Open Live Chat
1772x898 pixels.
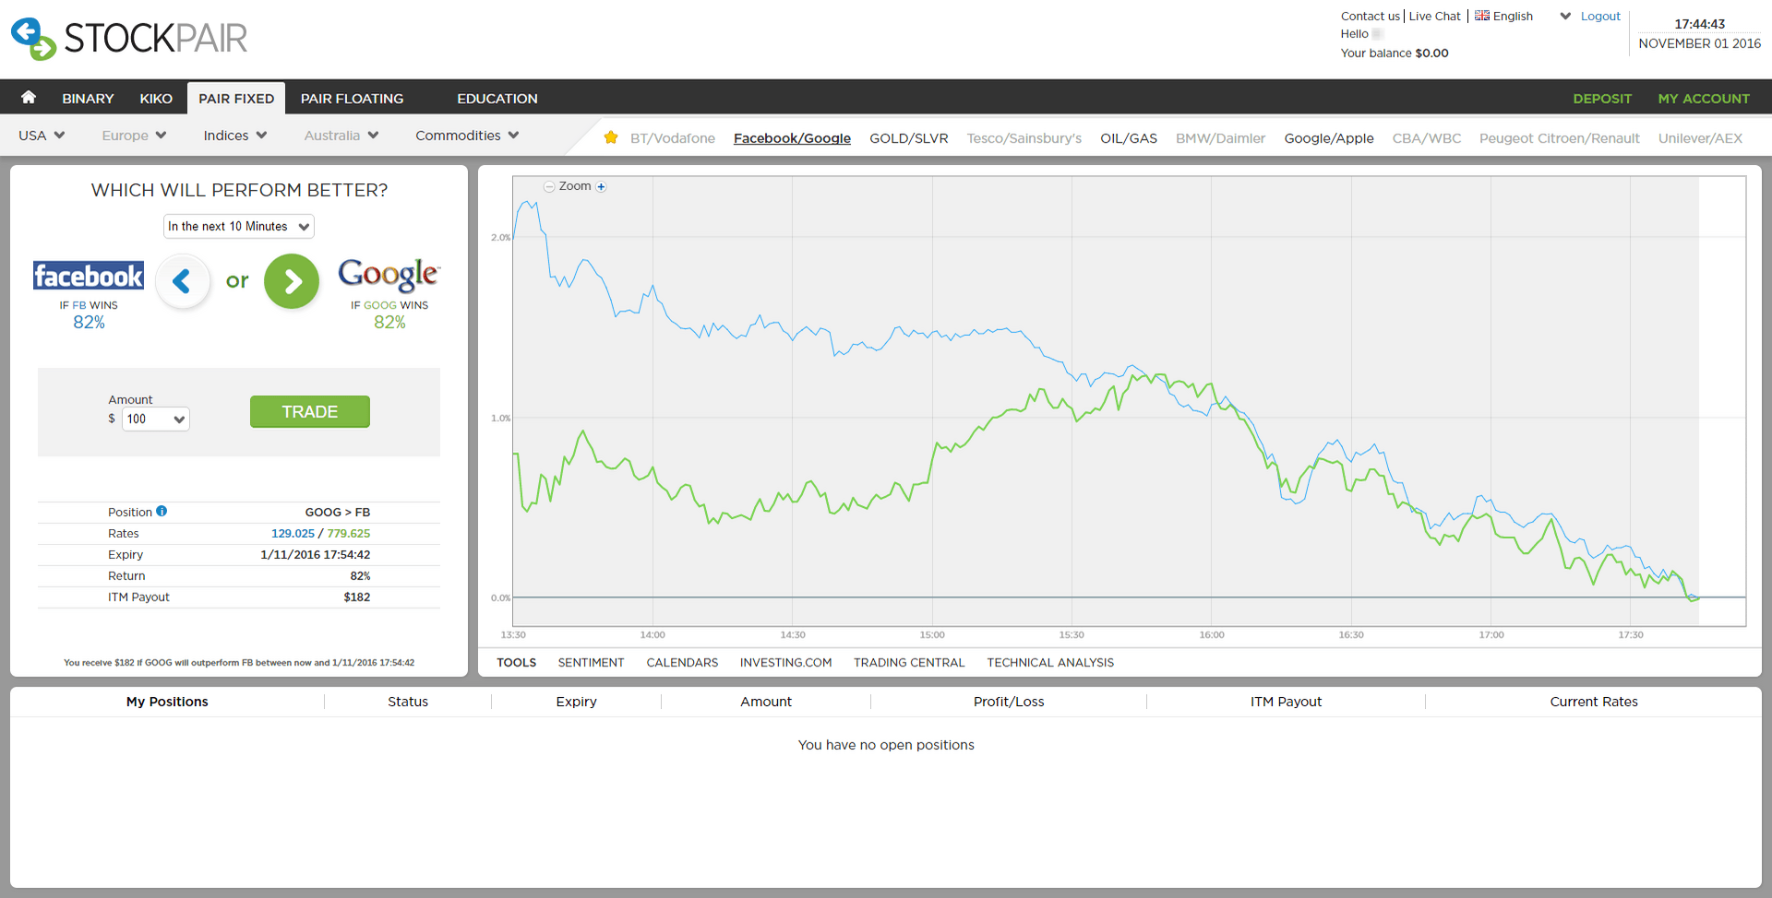click(x=1435, y=16)
